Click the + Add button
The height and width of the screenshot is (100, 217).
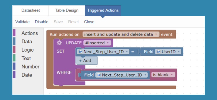(86, 61)
